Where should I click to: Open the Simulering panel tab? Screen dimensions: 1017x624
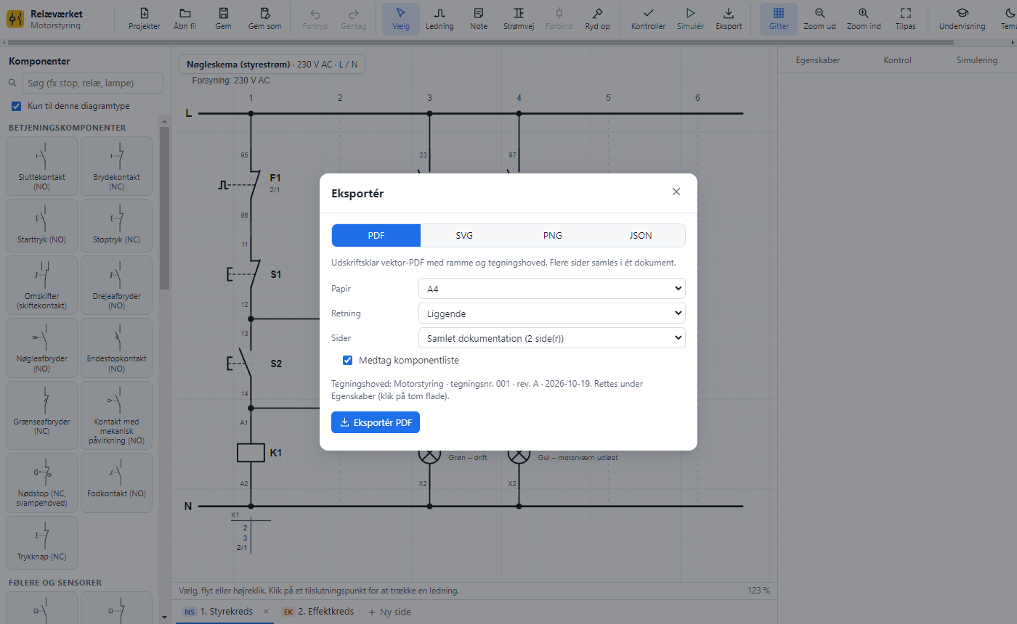(x=977, y=60)
